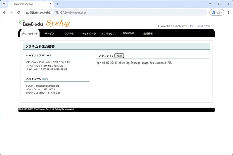Viewport: 233px width, 155px height.
Task: Open the guest profile button
Action: [217, 12]
